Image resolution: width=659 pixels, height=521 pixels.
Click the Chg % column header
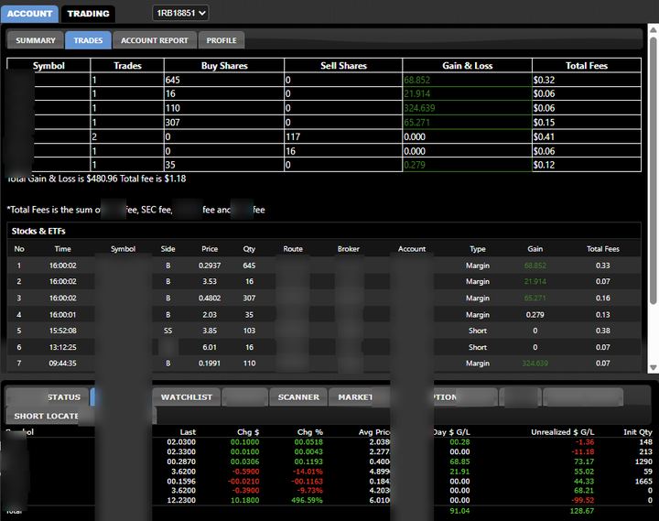click(x=309, y=432)
